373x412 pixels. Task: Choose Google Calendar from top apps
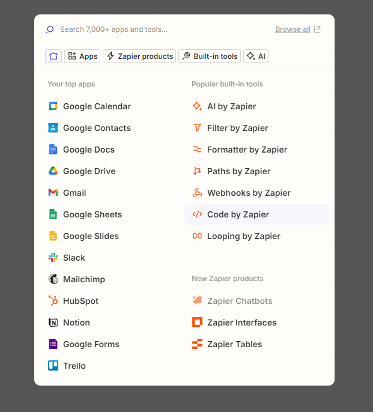point(97,106)
